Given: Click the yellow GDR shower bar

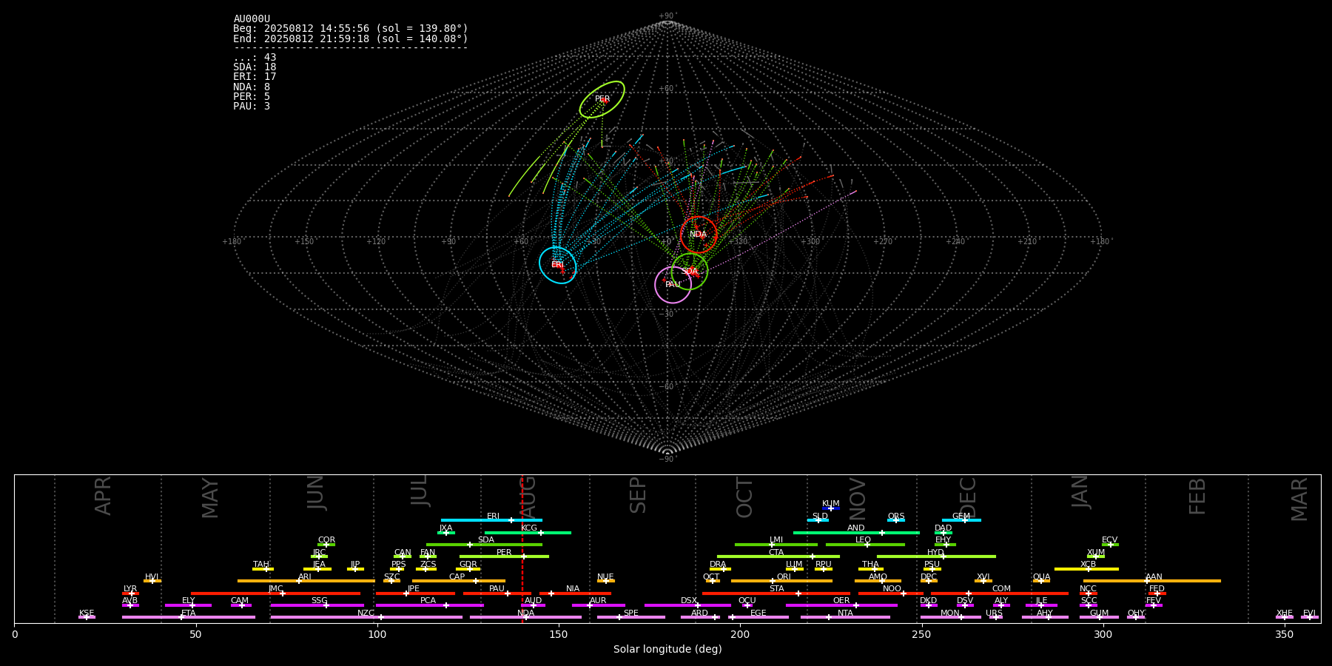Looking at the screenshot, I should [x=468, y=569].
